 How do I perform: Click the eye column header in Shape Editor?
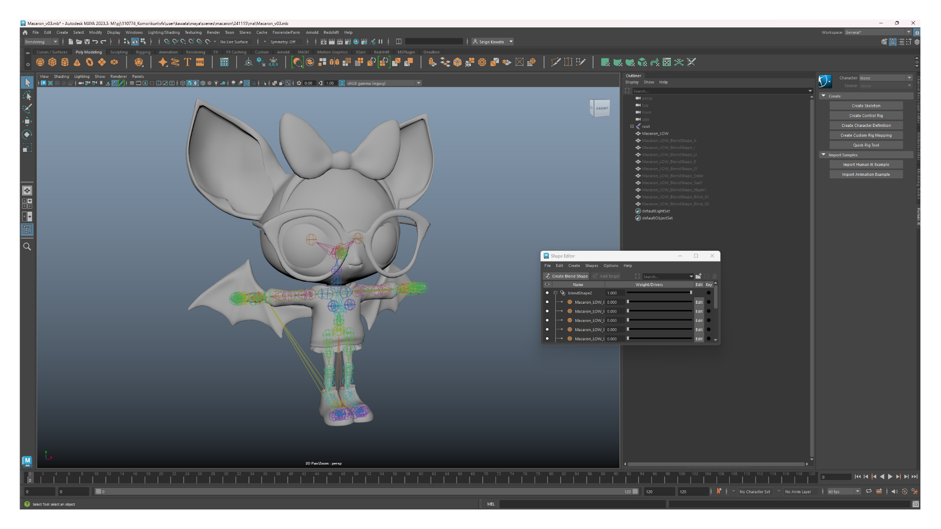pos(547,285)
